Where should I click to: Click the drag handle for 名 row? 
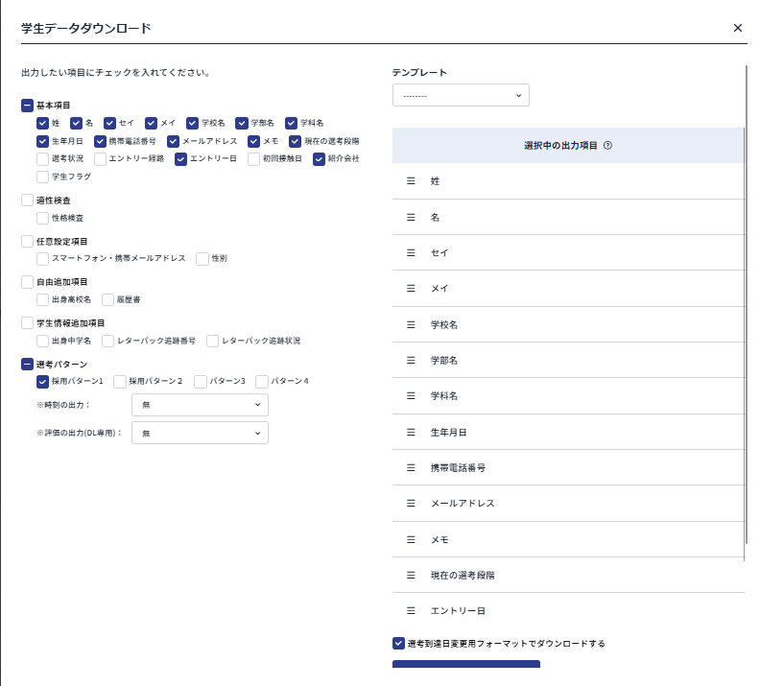coord(411,217)
